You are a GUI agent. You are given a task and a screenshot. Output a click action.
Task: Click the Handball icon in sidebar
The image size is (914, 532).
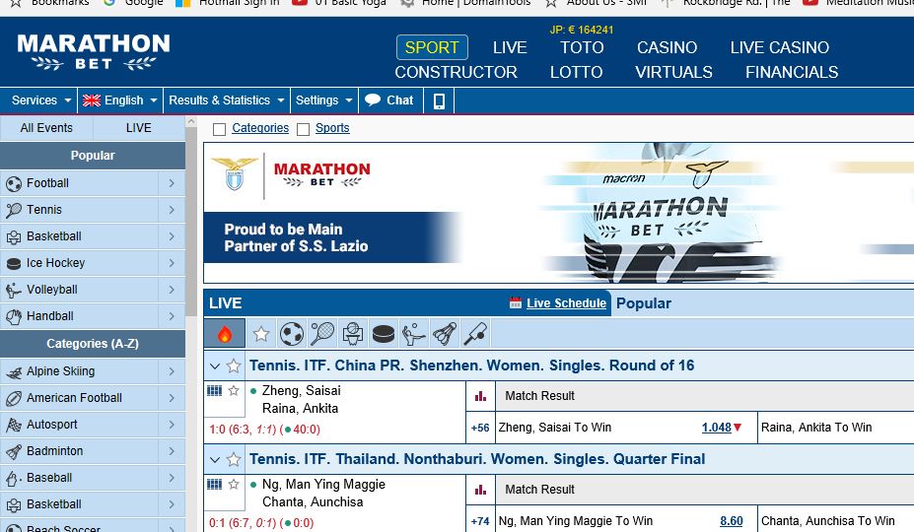[x=14, y=316]
